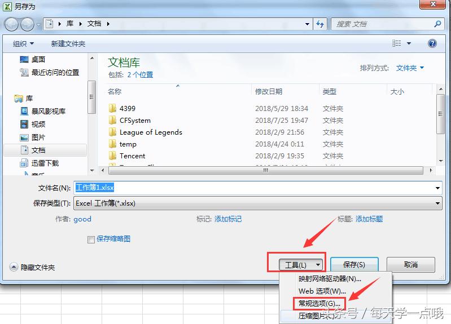451x324 pixels.
Task: Click the document icon in address bar
Action: [50, 24]
